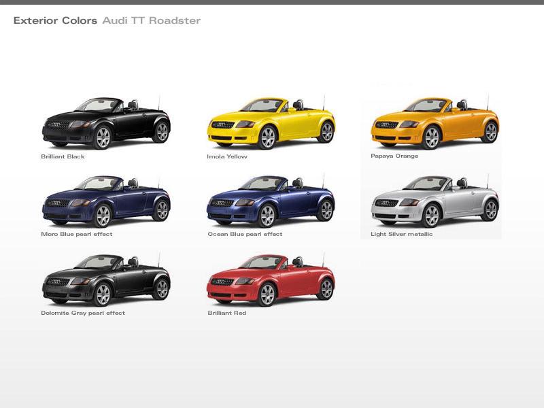Click the Brilliant Red color label
The height and width of the screenshot is (408, 544).
[228, 313]
